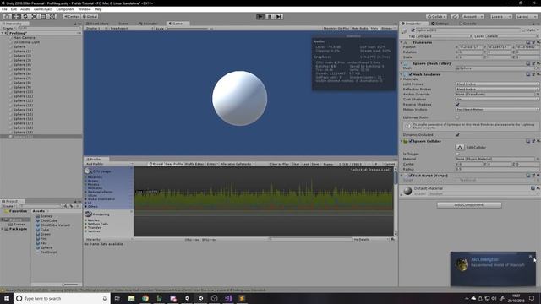Switch to the Console tab
Screen dimensions: 541x304
(x=467, y=24)
